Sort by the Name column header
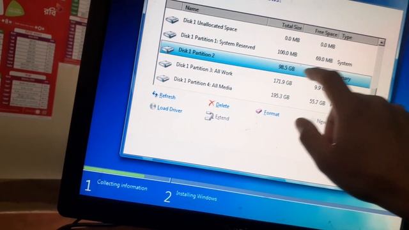 (x=192, y=8)
